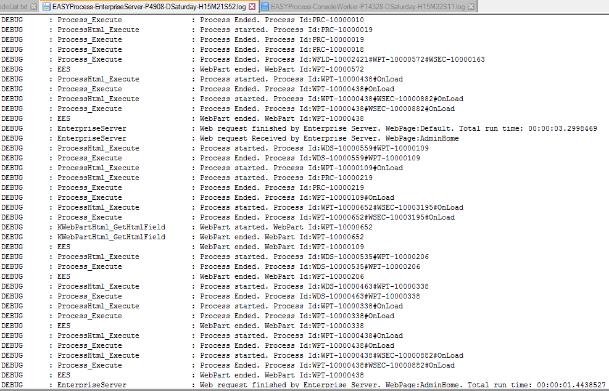Click the WFLD-10002421#WPT-10000572#WSEC-10000163 process line
Screen dimensions: 609x391
tap(342, 59)
